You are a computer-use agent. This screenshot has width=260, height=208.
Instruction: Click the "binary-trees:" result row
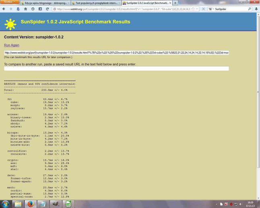(x=39, y=117)
